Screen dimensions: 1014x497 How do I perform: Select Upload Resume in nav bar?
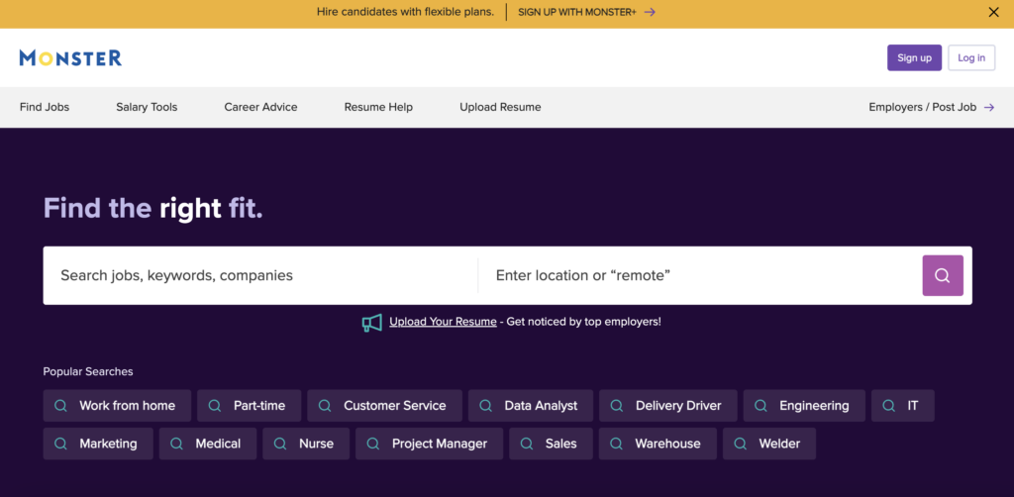tap(500, 107)
